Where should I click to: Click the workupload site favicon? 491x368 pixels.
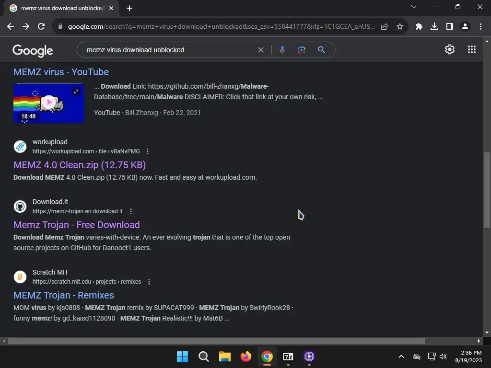coord(20,147)
